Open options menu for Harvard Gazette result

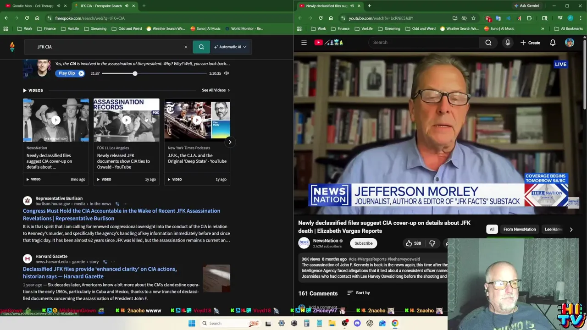point(113,262)
